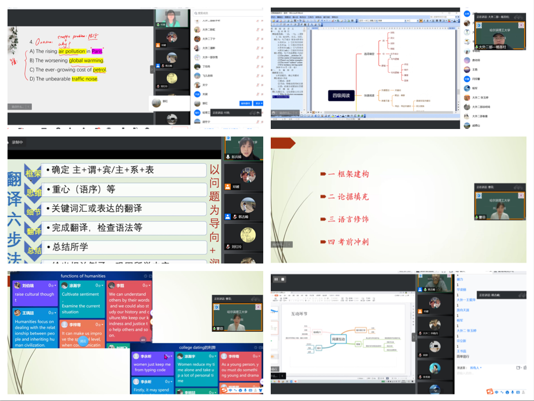The width and height of the screenshot is (534, 401).
Task: Click the microphone icon on 彭兵转's video
Action: 228,157
